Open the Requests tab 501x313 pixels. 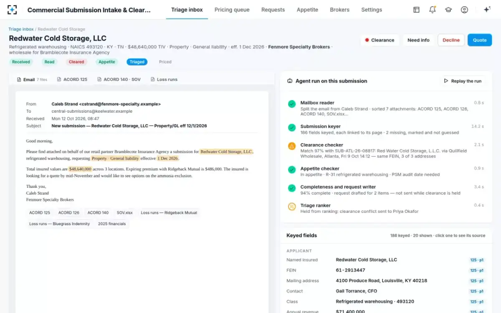pos(273,10)
